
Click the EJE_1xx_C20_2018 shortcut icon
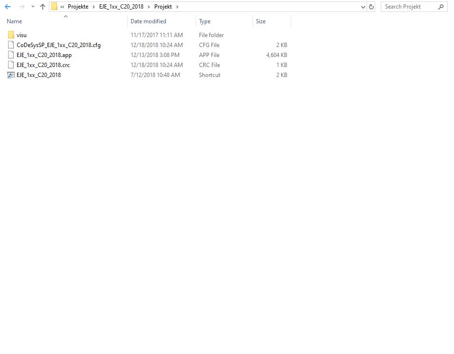tap(11, 75)
